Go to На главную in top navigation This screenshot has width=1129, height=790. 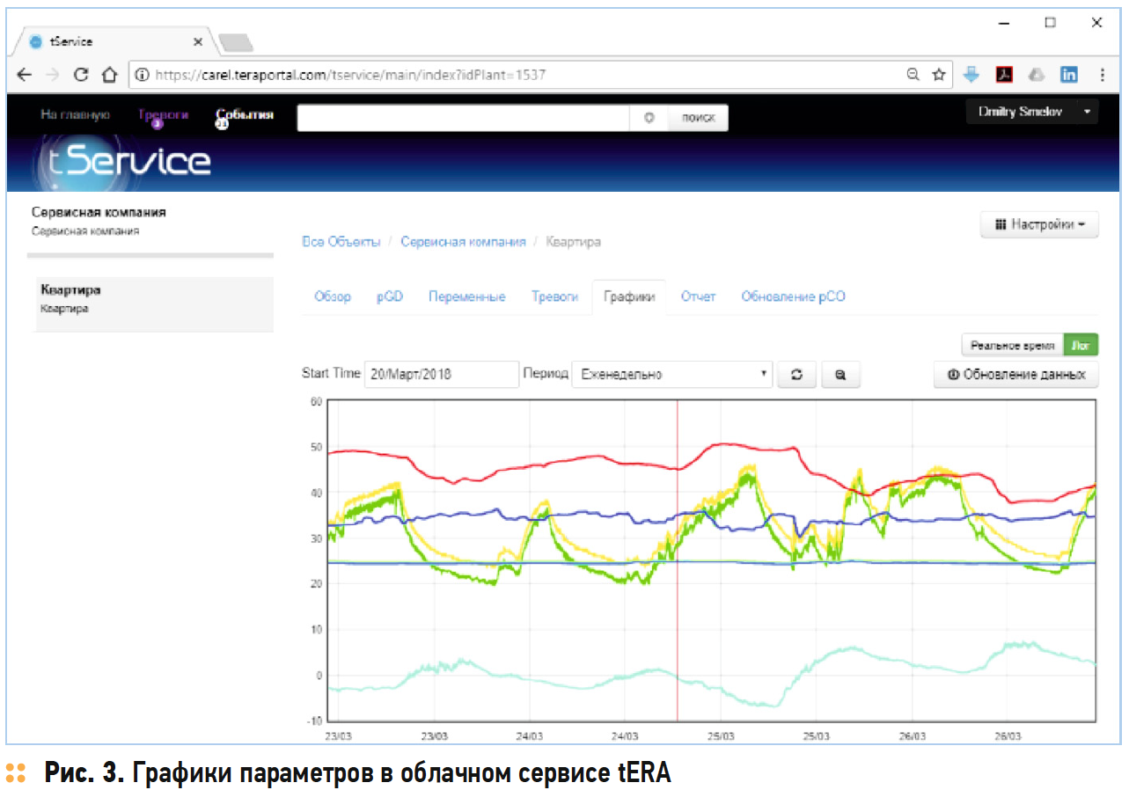tap(75, 114)
